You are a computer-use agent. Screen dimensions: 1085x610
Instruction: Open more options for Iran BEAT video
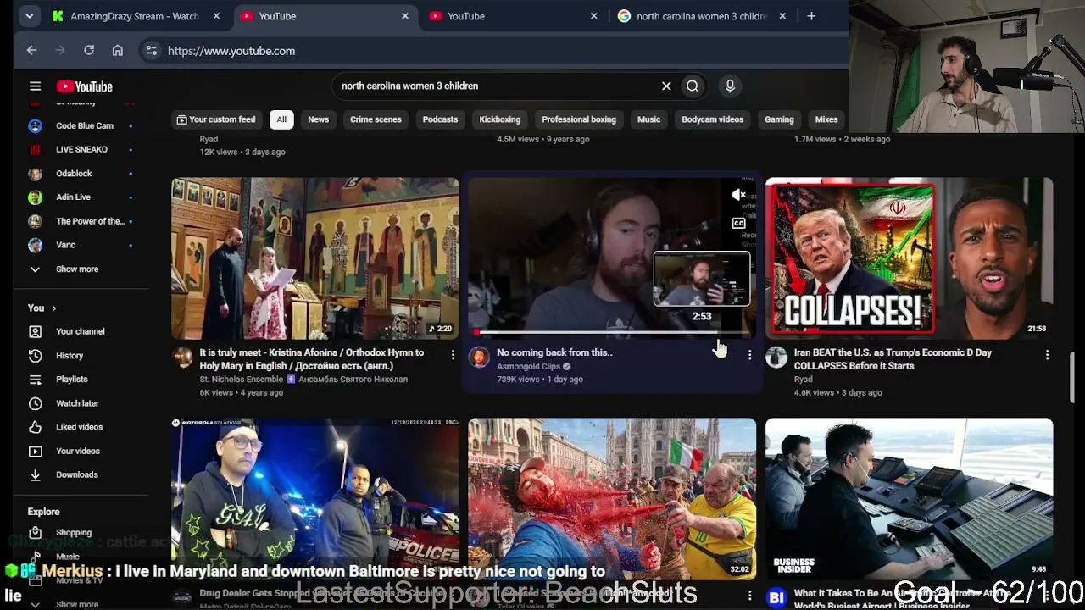coord(1047,355)
